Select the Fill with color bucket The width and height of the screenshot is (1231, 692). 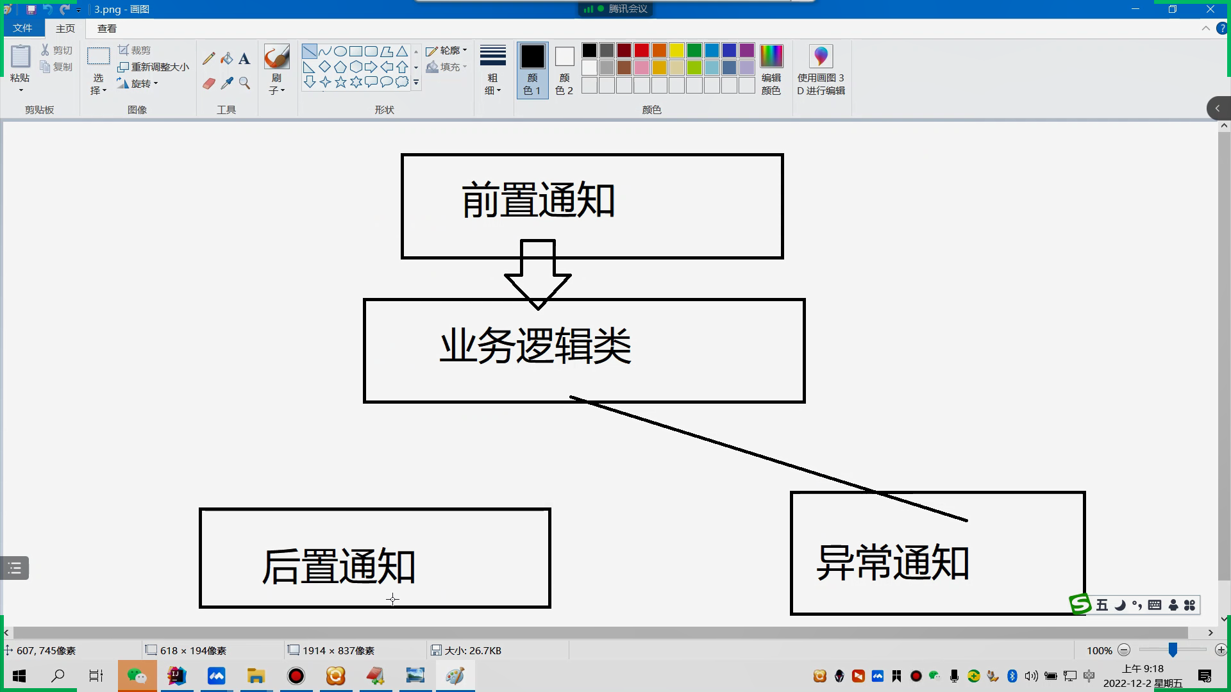click(x=226, y=59)
